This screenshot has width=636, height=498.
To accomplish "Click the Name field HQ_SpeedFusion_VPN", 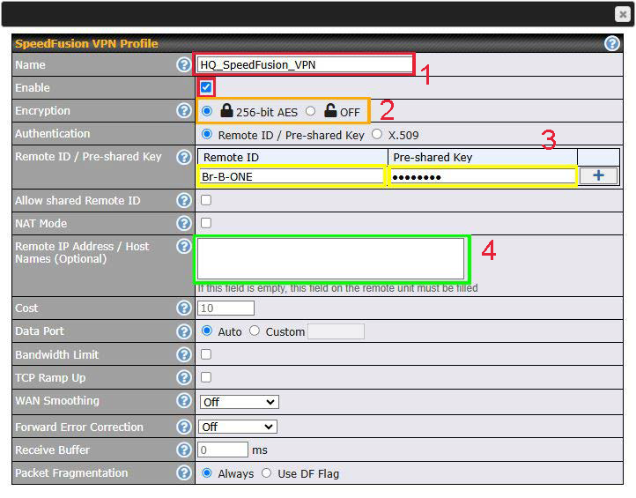I will [x=304, y=64].
